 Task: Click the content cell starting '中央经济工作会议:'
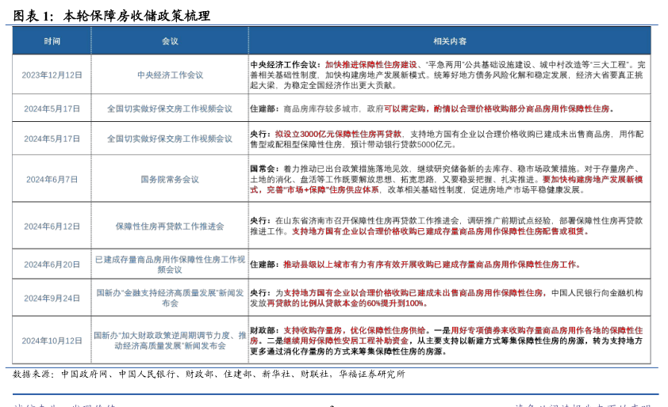tap(450, 75)
